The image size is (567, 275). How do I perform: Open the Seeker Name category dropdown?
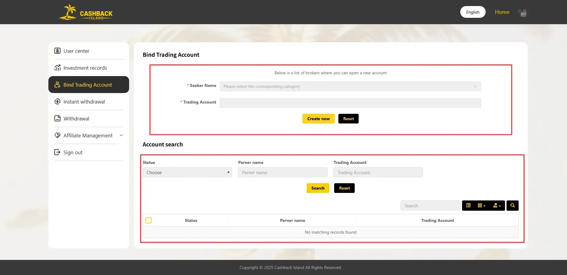350,86
